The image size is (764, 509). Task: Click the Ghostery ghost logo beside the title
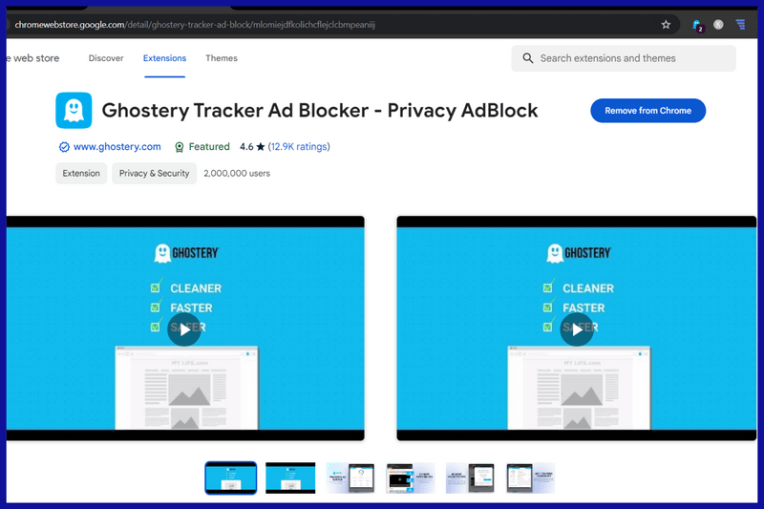74,111
